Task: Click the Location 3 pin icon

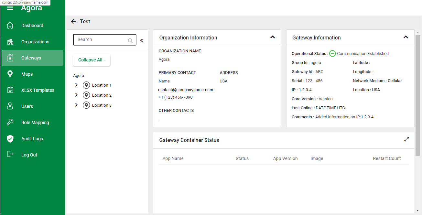Action: click(86, 105)
